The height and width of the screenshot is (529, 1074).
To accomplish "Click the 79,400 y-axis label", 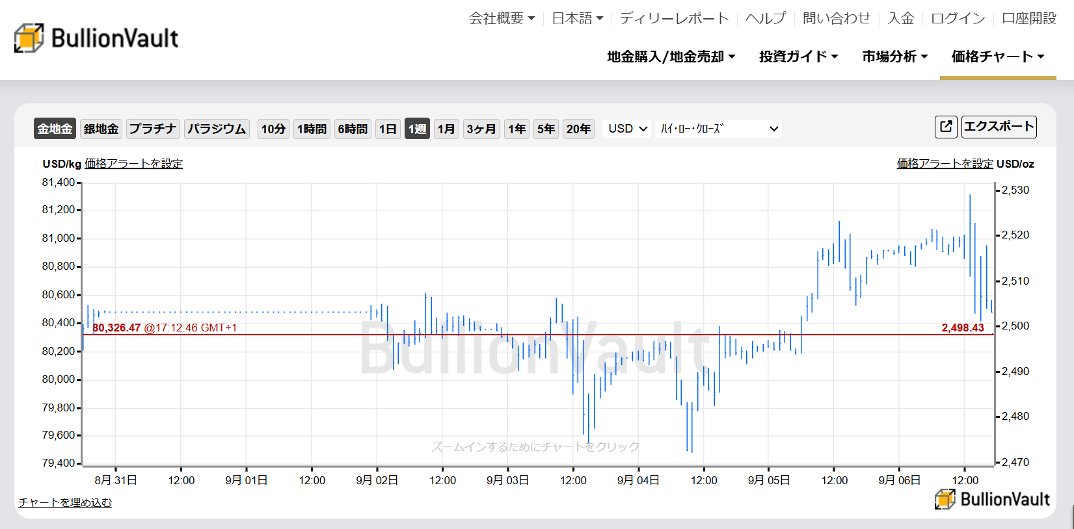I will [x=59, y=463].
